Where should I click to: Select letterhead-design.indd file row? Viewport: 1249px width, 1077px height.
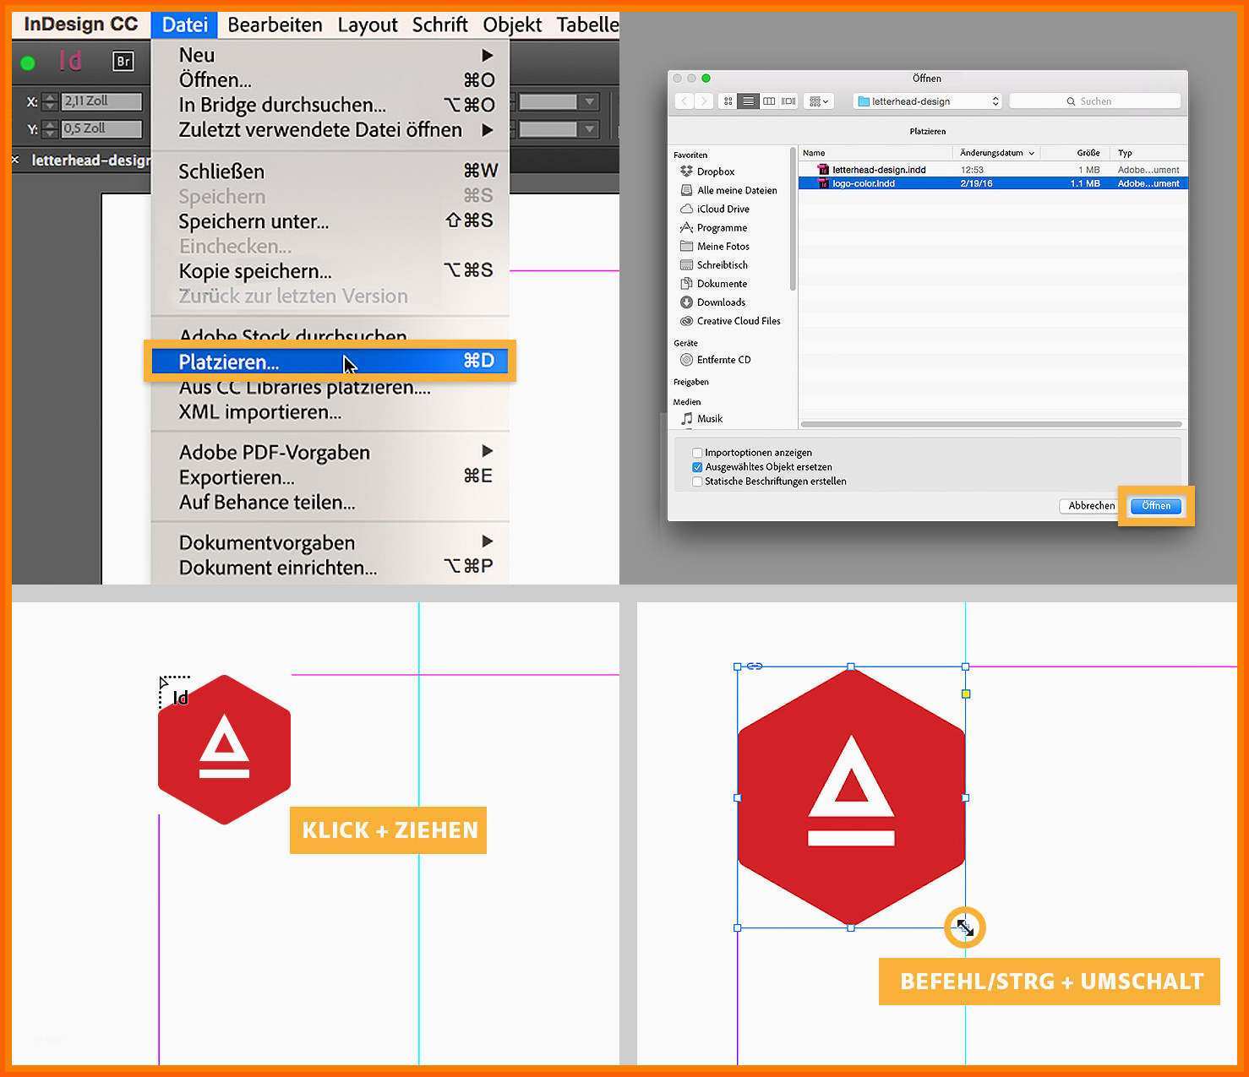coord(993,170)
